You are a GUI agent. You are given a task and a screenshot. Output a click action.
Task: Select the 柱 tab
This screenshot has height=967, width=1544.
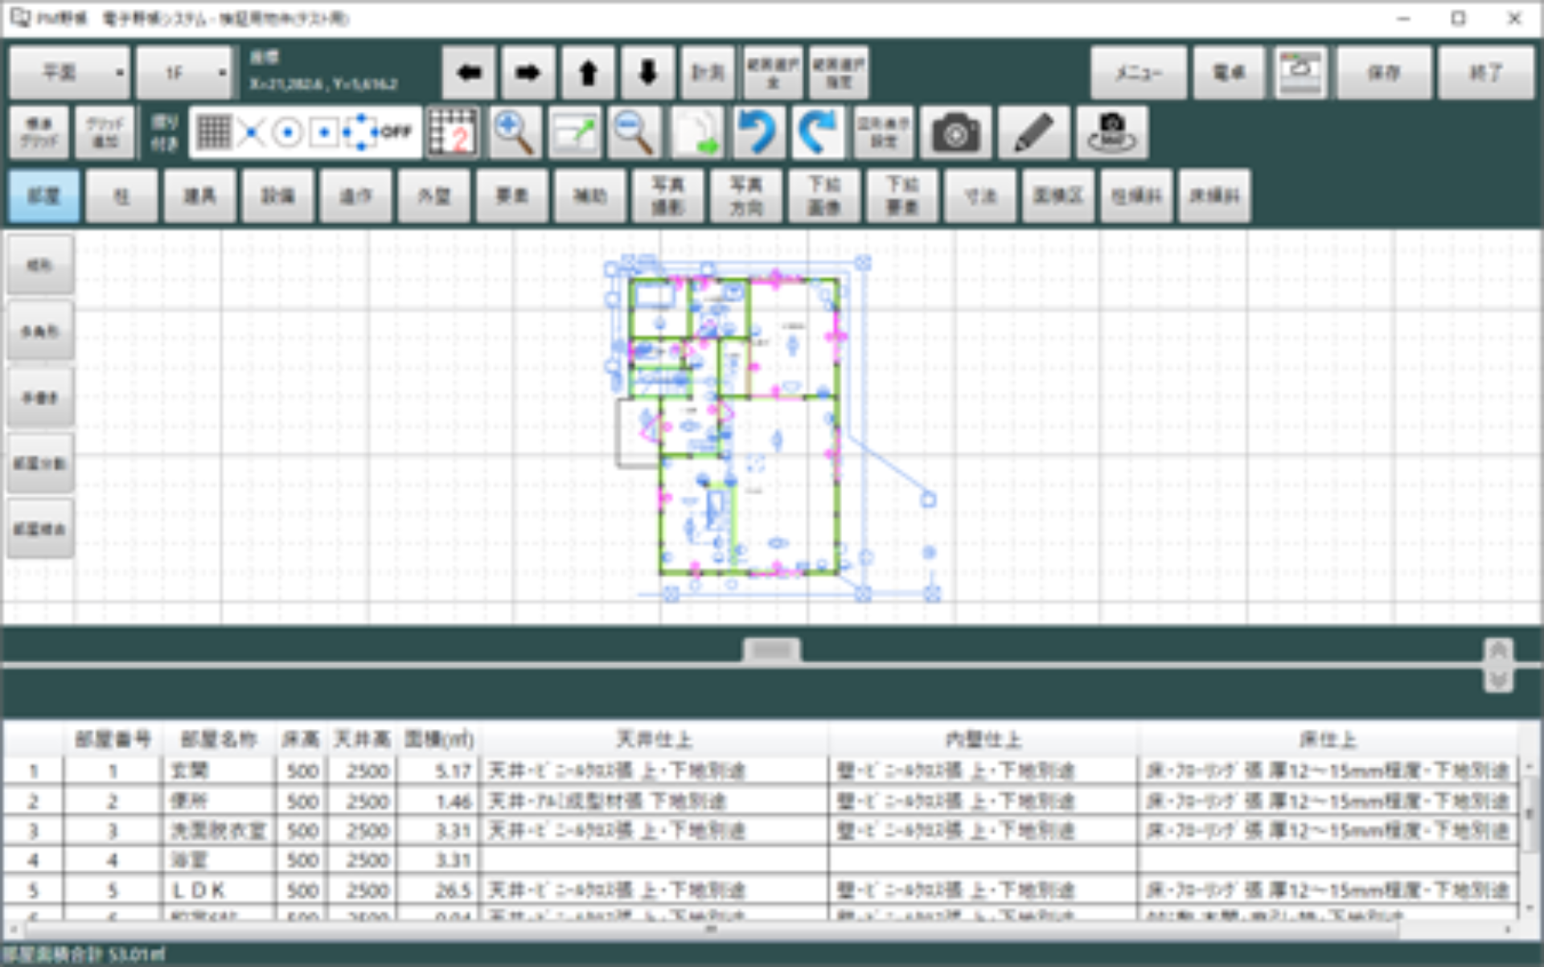(121, 195)
